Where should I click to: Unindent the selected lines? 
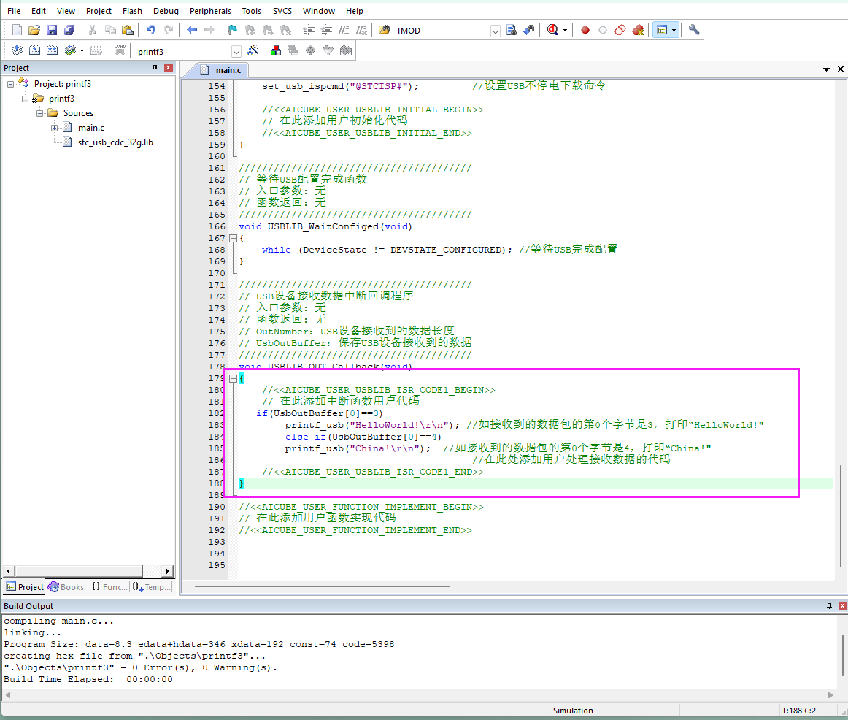pyautogui.click(x=327, y=30)
